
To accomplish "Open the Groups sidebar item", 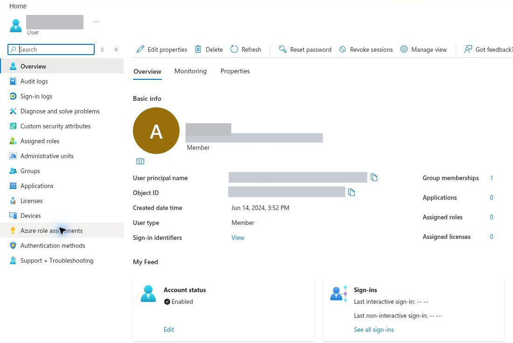I will click(x=62, y=171).
